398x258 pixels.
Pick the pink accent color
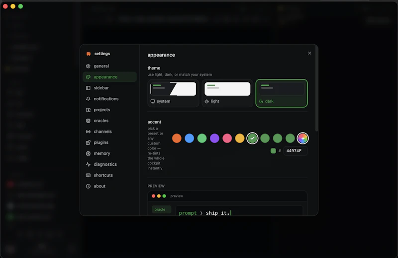tap(227, 138)
